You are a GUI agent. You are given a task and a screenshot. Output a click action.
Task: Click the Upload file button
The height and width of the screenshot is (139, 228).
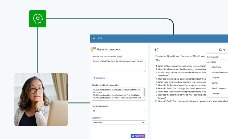(x=99, y=78)
